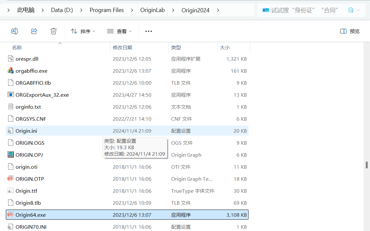Click 3,108 KB size of Origin64.exe
This screenshot has width=370, height=231.
pos(236,215)
